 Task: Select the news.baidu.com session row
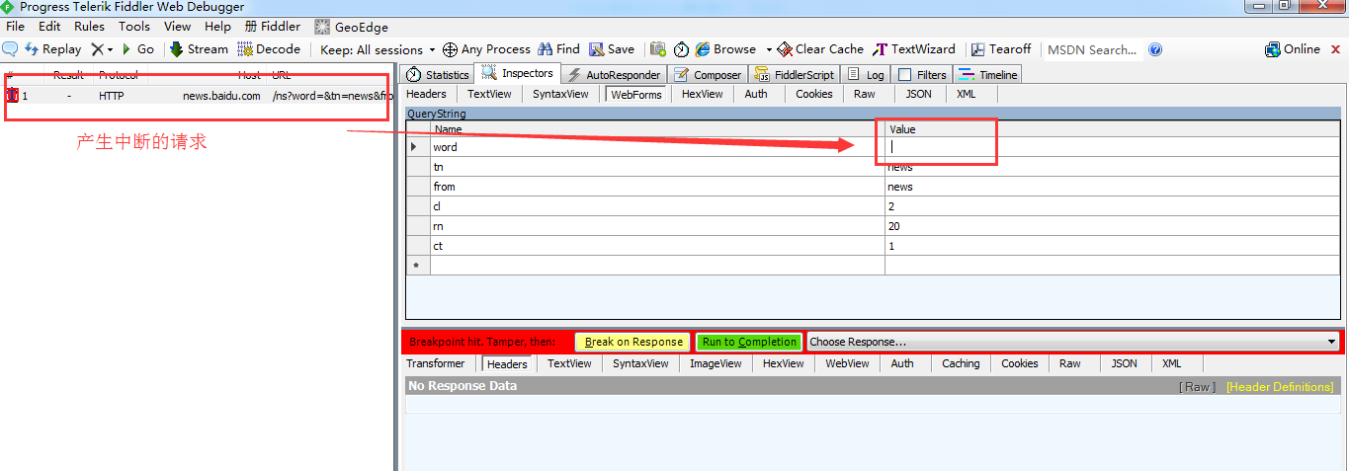198,96
